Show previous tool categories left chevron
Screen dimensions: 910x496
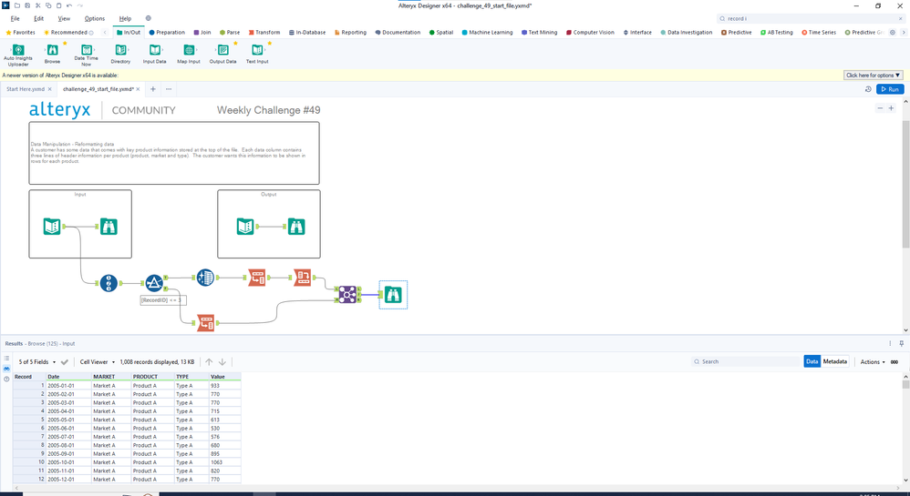(105, 33)
